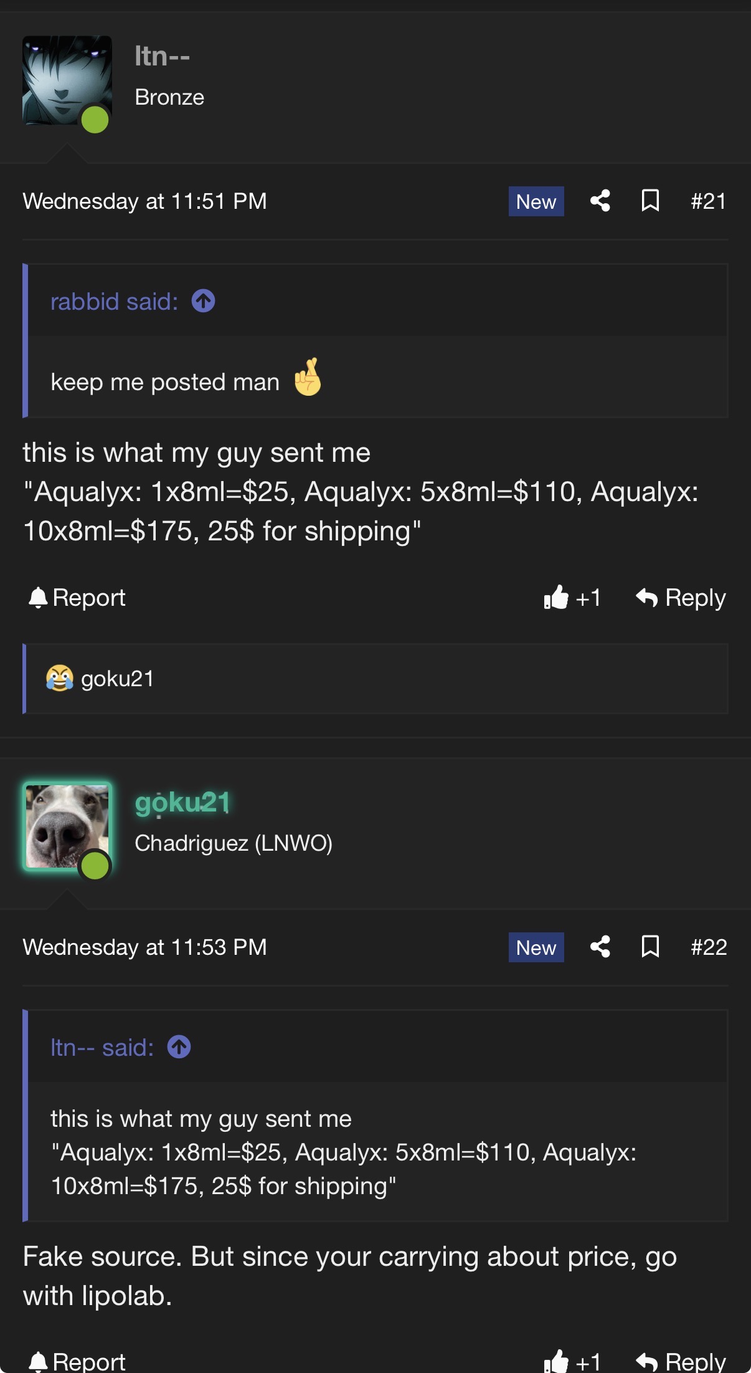
Task: Report post #22 by goku21
Action: click(x=77, y=1361)
